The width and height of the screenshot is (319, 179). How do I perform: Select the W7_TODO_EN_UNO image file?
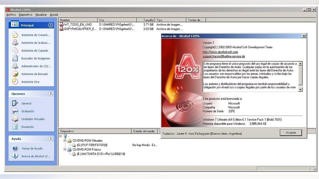point(78,24)
